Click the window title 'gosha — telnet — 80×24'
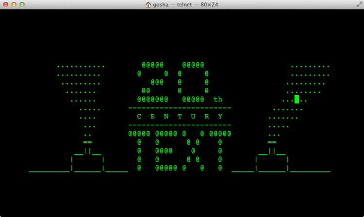364x217 pixels. pyautogui.click(x=185, y=4)
